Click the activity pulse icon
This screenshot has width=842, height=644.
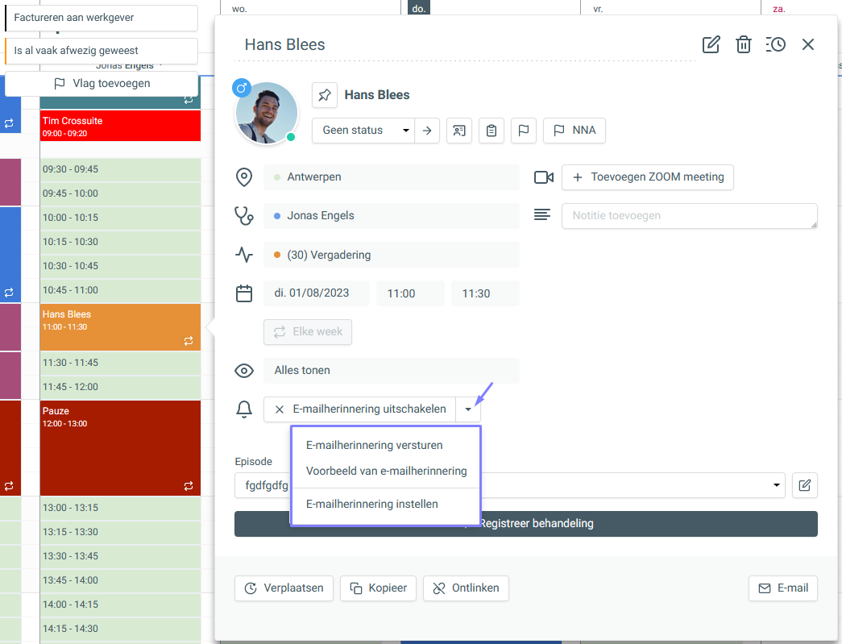[244, 255]
